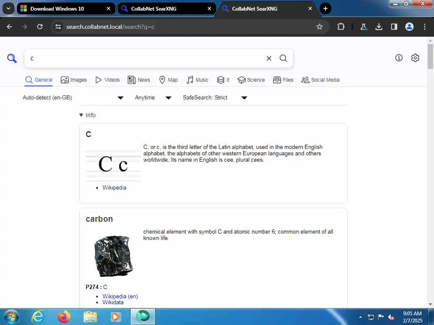The height and width of the screenshot is (325, 434).
Task: Bookmark this page with star
Action: point(320,27)
